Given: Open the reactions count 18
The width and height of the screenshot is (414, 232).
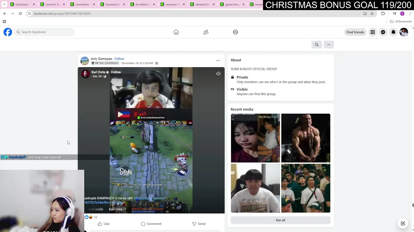Looking at the screenshot, I should (x=95, y=217).
